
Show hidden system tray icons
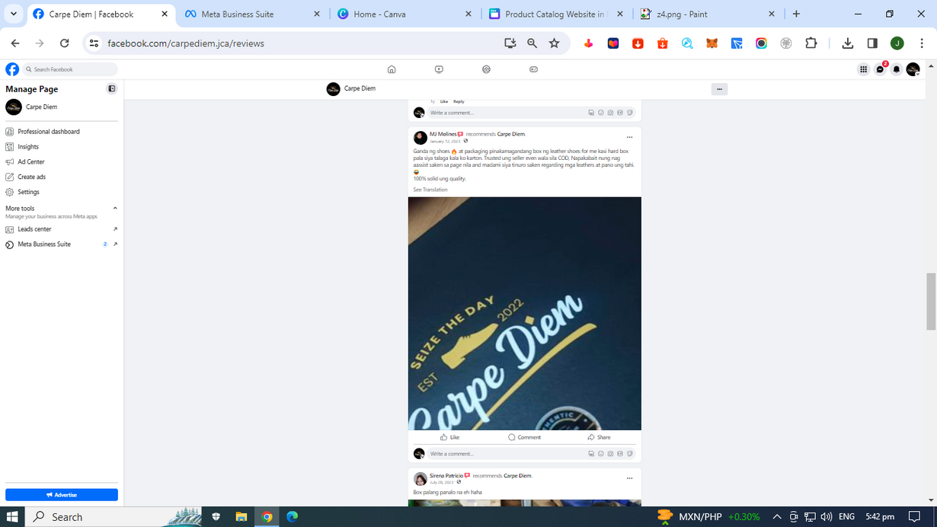pos(777,516)
